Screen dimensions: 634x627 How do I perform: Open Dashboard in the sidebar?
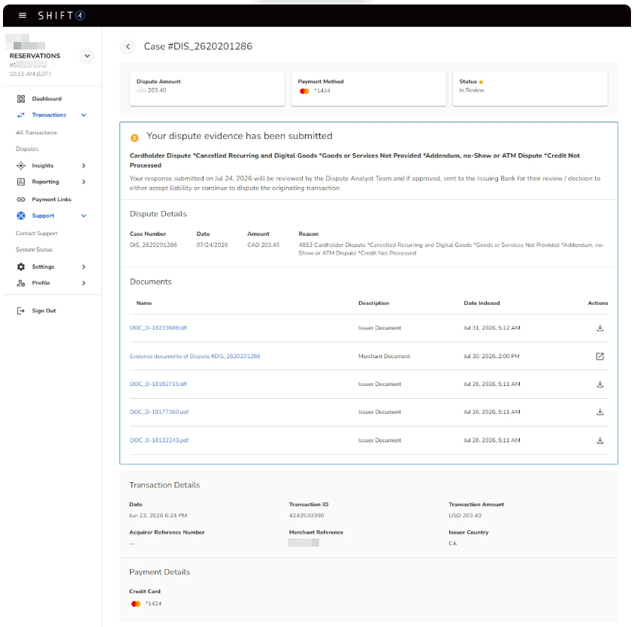47,98
